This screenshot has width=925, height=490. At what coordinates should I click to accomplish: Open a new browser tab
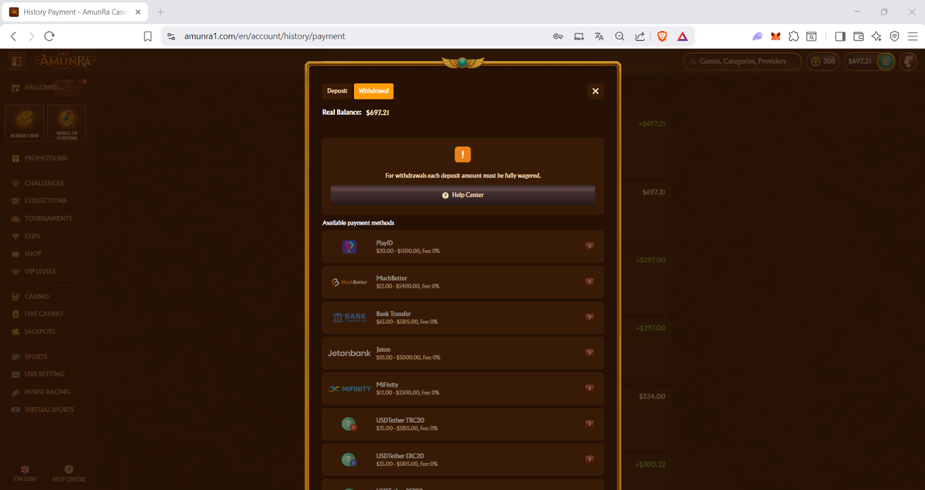coord(160,12)
